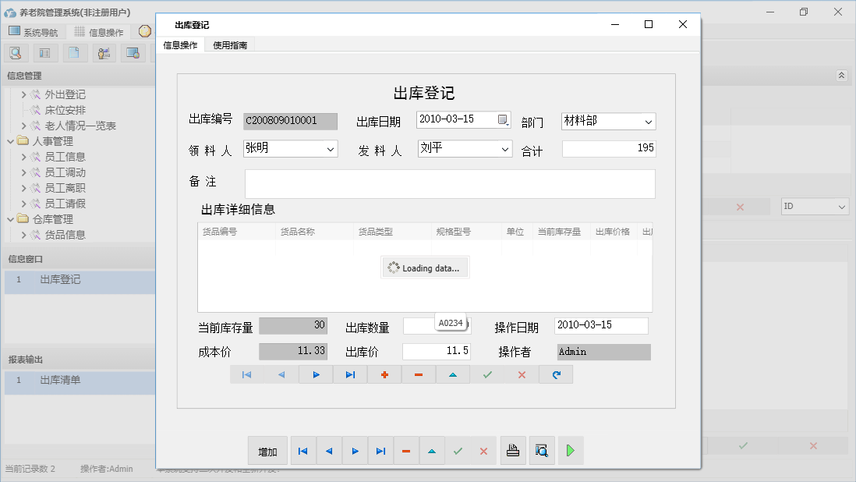Open the 发料人 dropdown showing 刘平
Viewport: 856px width, 482px height.
click(504, 148)
